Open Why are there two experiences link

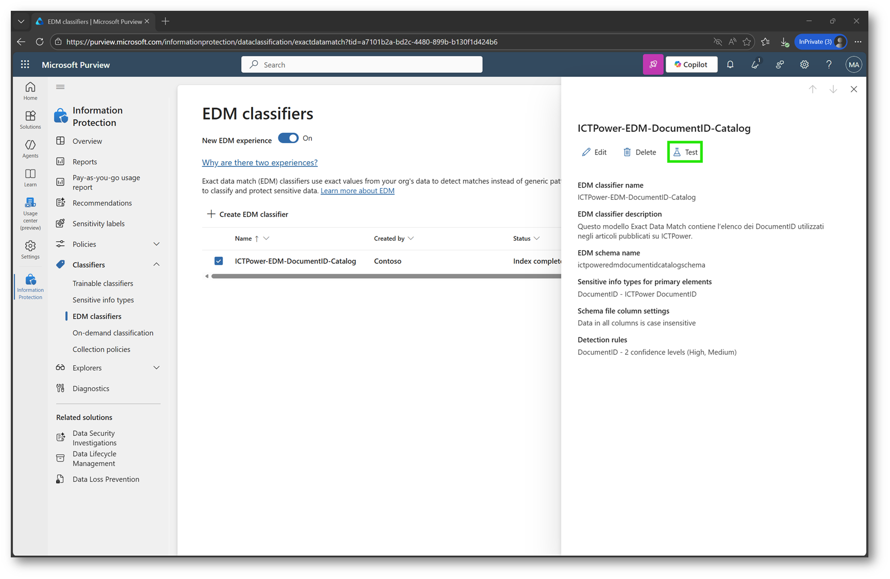tap(260, 163)
